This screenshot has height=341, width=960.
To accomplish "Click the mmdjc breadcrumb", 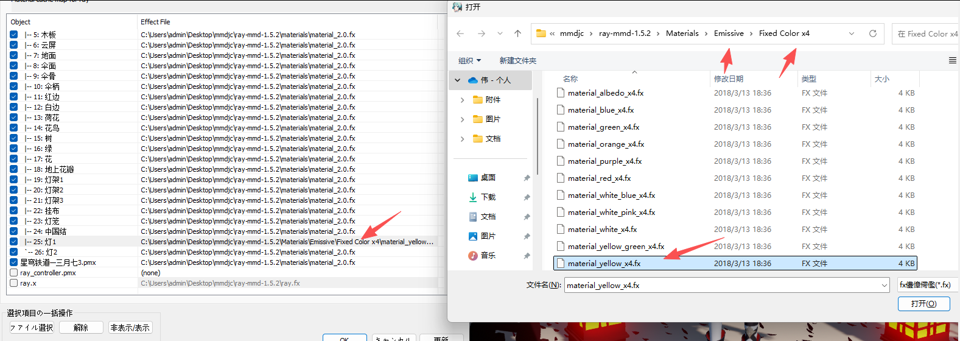I will [x=572, y=33].
